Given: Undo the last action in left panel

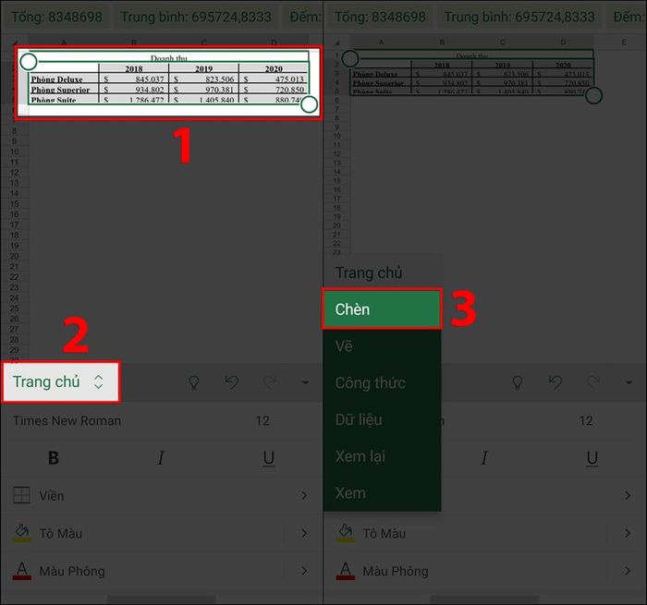Looking at the screenshot, I should click(232, 382).
